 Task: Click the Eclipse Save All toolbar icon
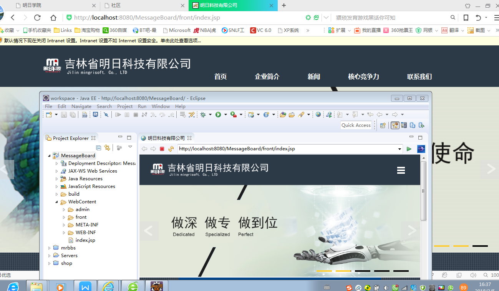tap(73, 115)
